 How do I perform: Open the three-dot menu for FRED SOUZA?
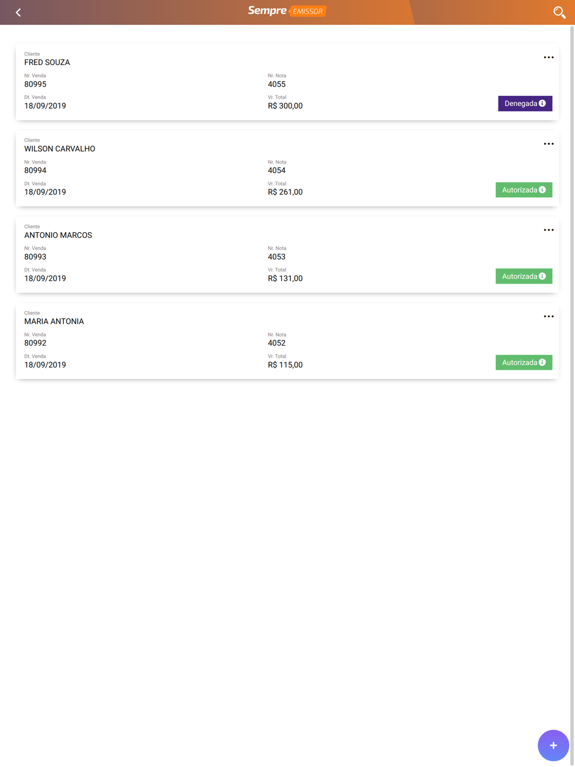(x=549, y=57)
